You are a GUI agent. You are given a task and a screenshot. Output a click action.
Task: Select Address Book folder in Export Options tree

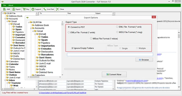click(42, 25)
